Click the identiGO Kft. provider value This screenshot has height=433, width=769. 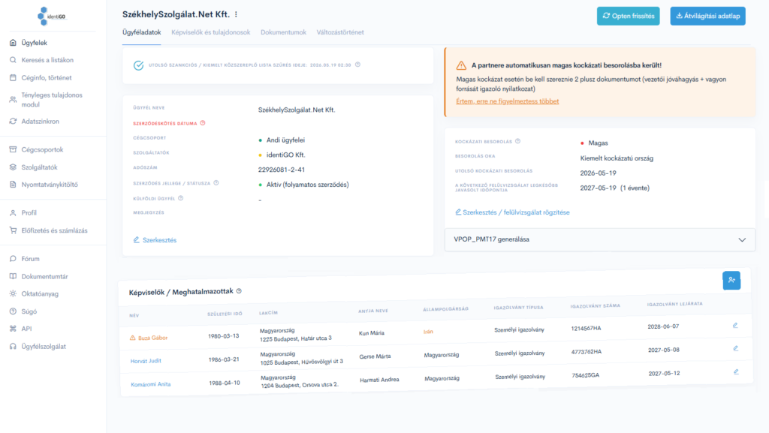pos(285,155)
